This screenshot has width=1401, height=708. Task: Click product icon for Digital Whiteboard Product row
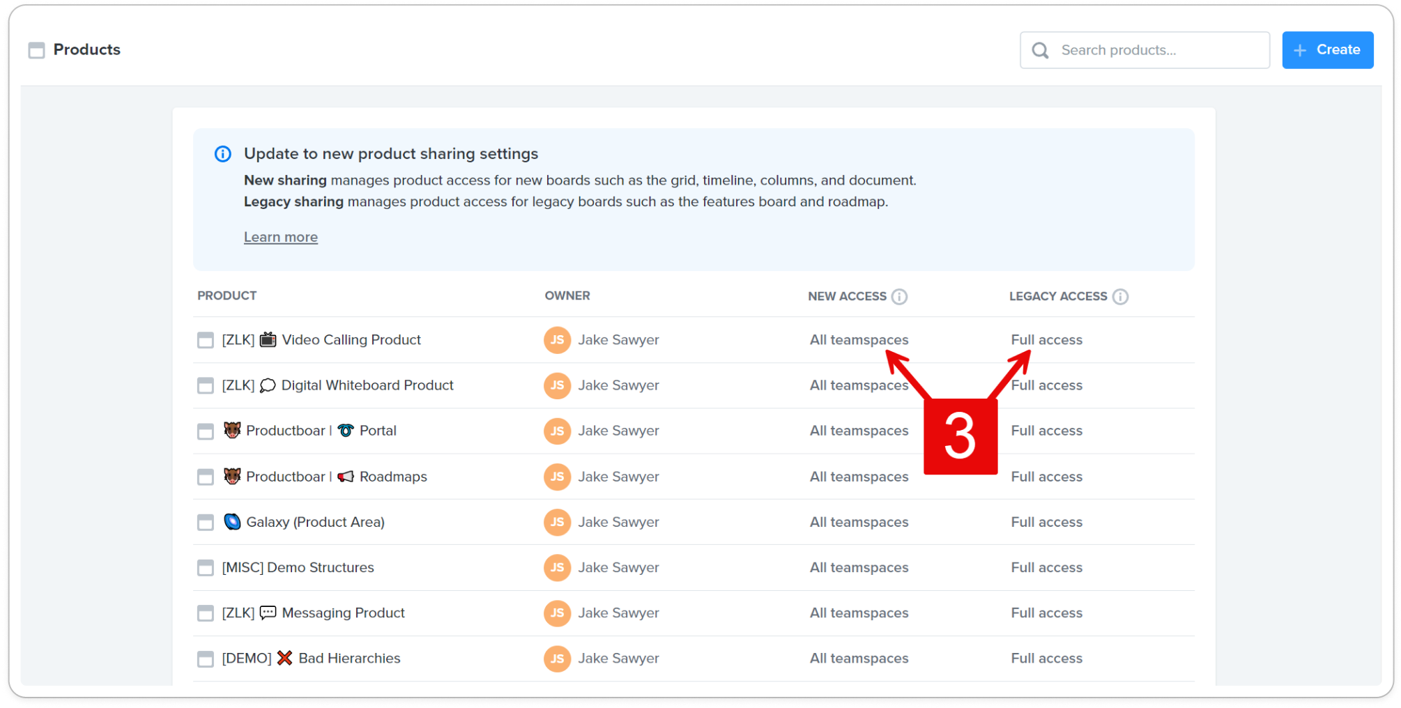click(205, 385)
